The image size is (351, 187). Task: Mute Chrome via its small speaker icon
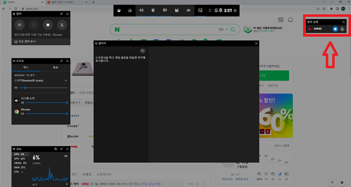pyautogui.click(x=22, y=114)
